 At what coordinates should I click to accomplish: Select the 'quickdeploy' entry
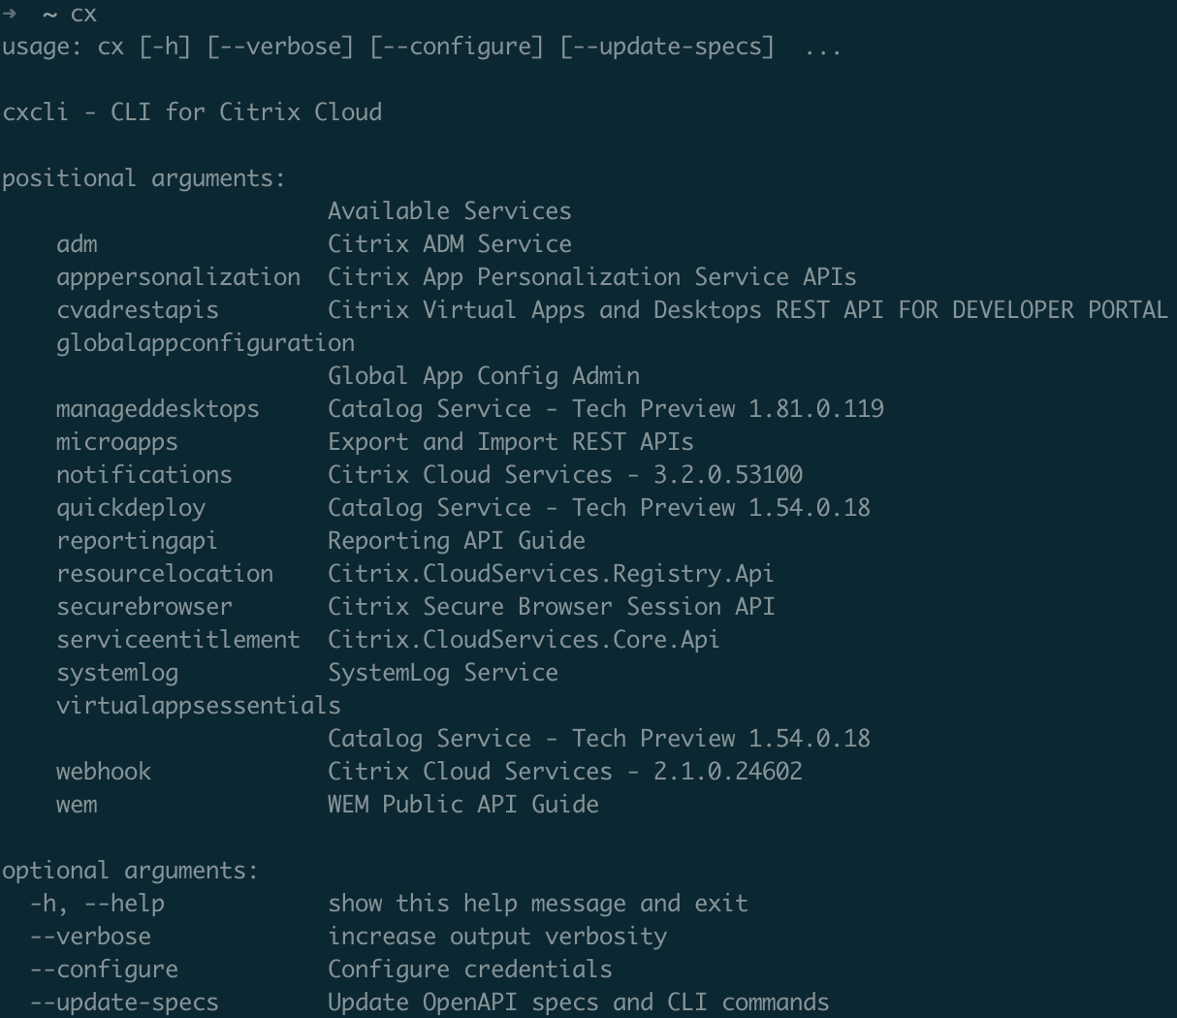(x=131, y=508)
